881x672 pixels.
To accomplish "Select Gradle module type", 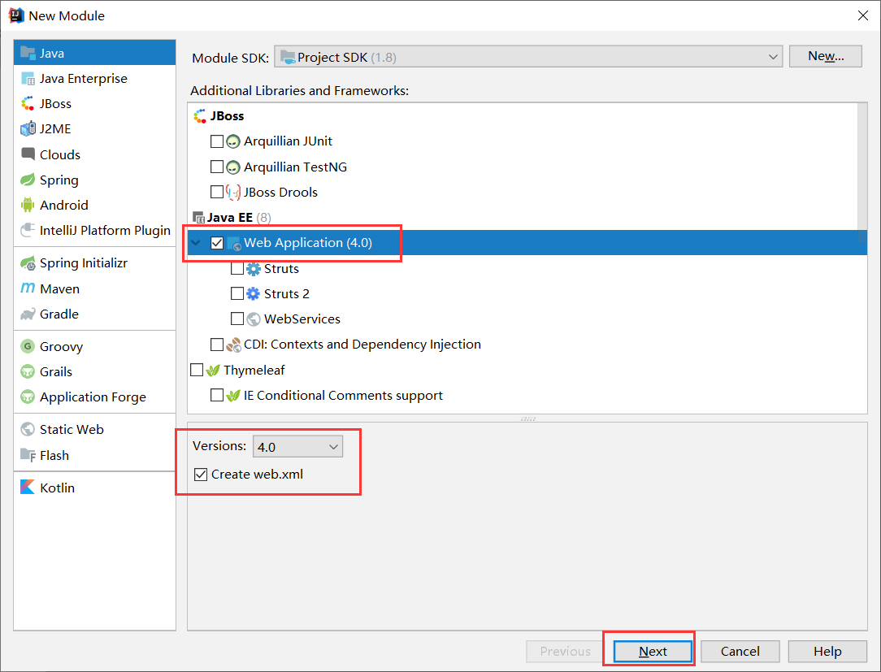I will pos(95,314).
